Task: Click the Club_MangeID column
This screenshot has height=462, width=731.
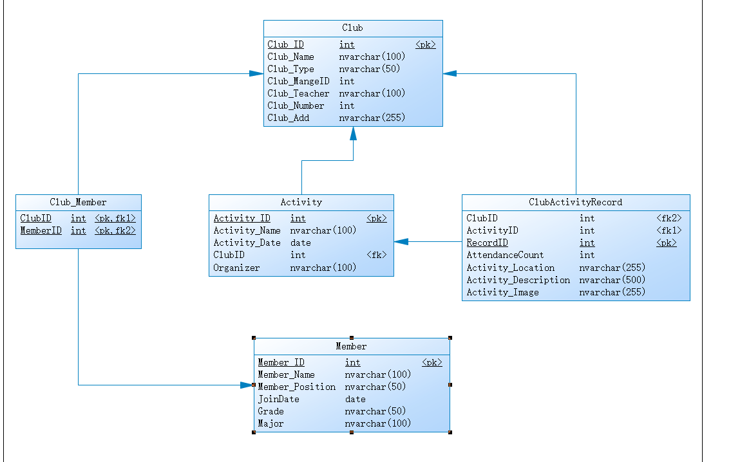Action: coord(298,81)
